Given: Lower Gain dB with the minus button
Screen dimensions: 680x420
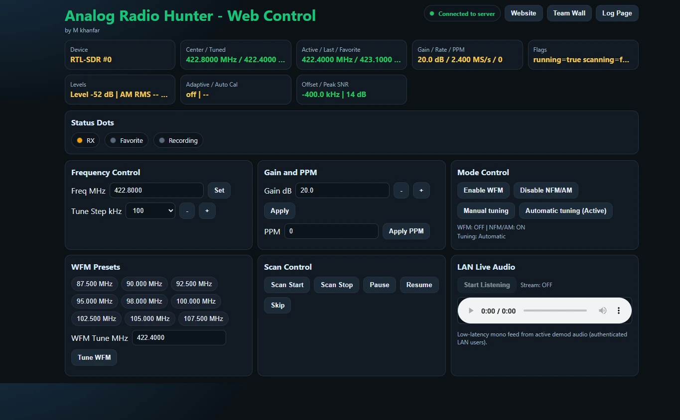Looking at the screenshot, I should tap(401, 191).
